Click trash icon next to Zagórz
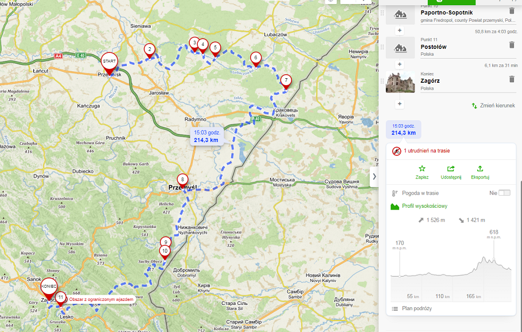Image resolution: width=522 pixels, height=332 pixels. (512, 80)
